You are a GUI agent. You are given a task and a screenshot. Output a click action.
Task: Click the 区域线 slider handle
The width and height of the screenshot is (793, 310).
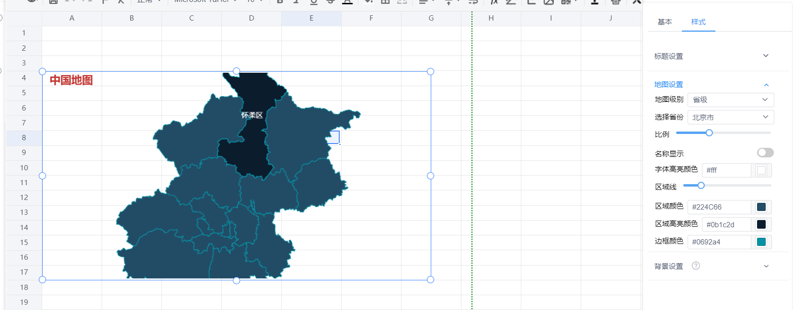[701, 186]
